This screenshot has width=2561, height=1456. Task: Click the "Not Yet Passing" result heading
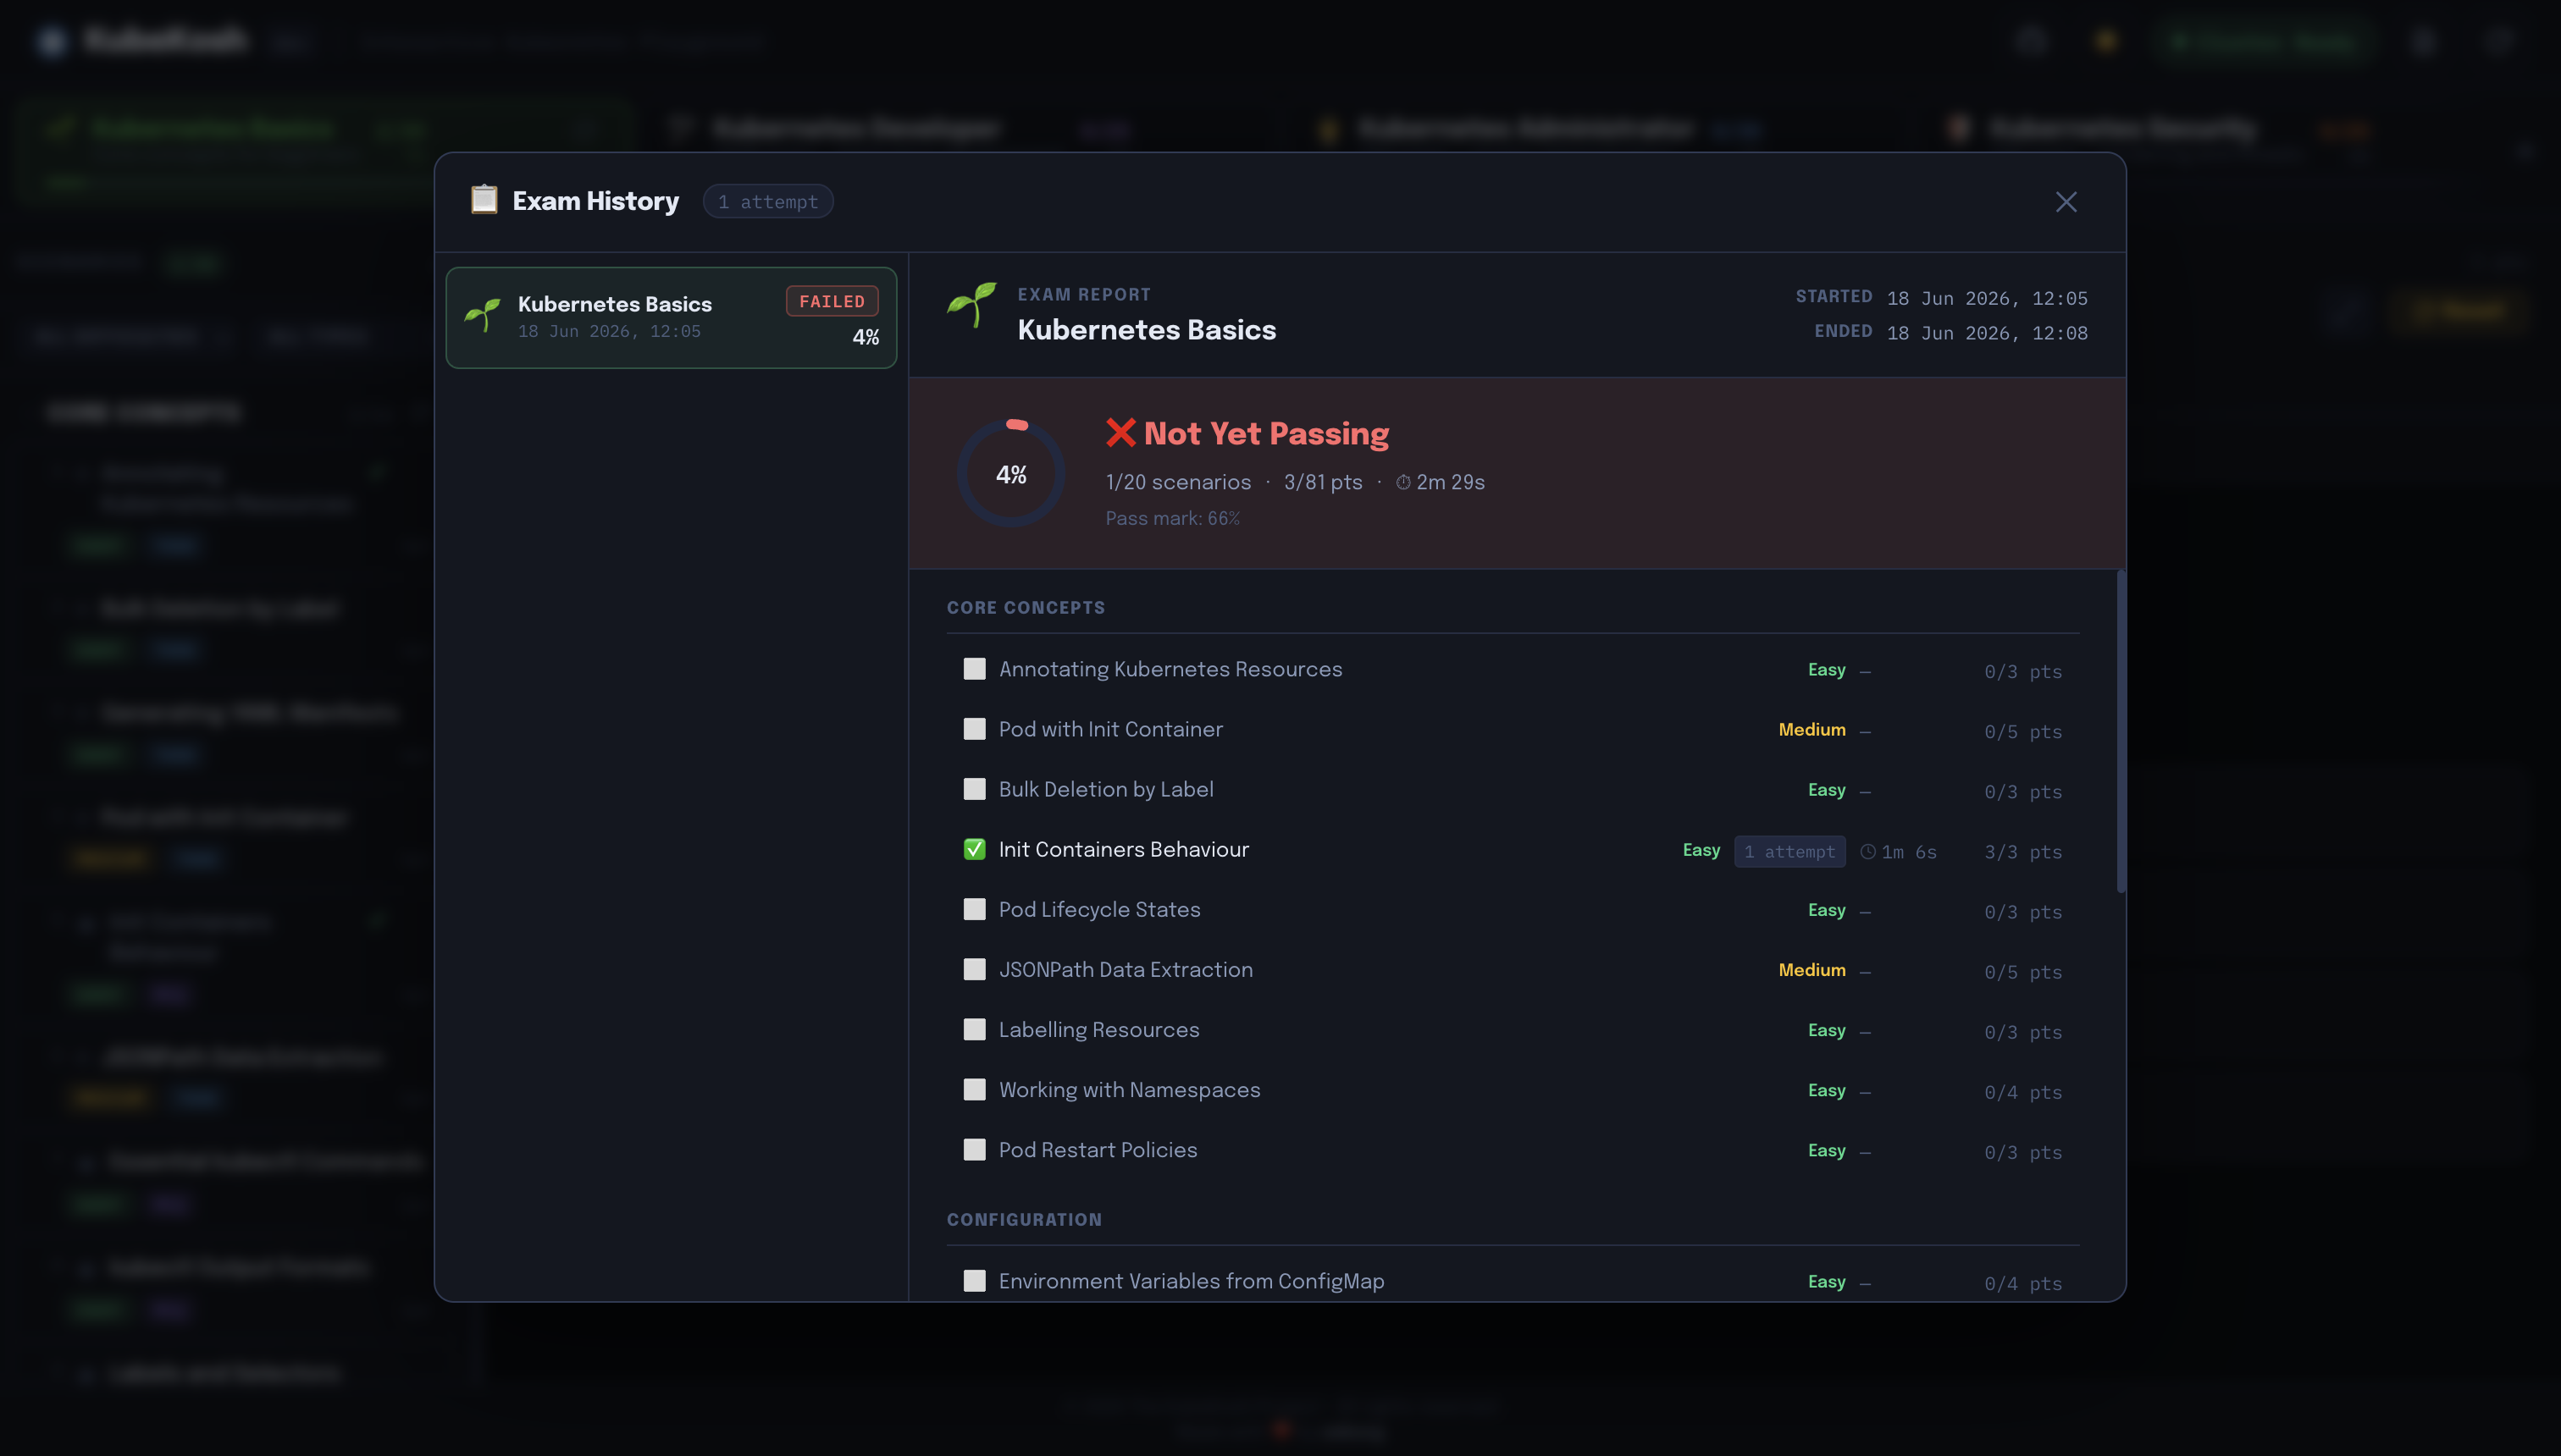point(1265,433)
